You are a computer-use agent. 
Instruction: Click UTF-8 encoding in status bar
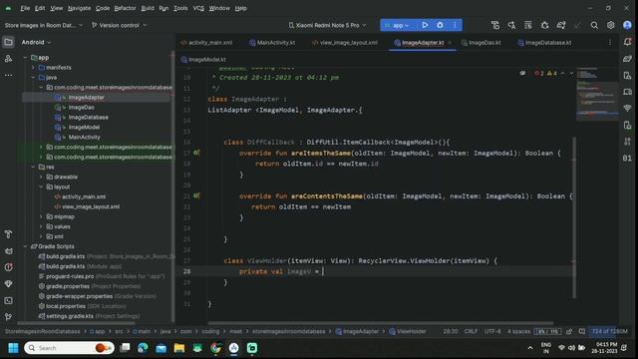pos(492,331)
